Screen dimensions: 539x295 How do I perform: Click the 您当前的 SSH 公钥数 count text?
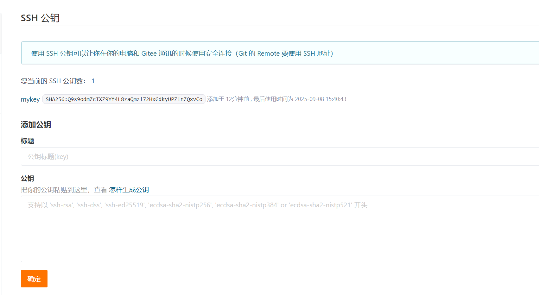[58, 81]
